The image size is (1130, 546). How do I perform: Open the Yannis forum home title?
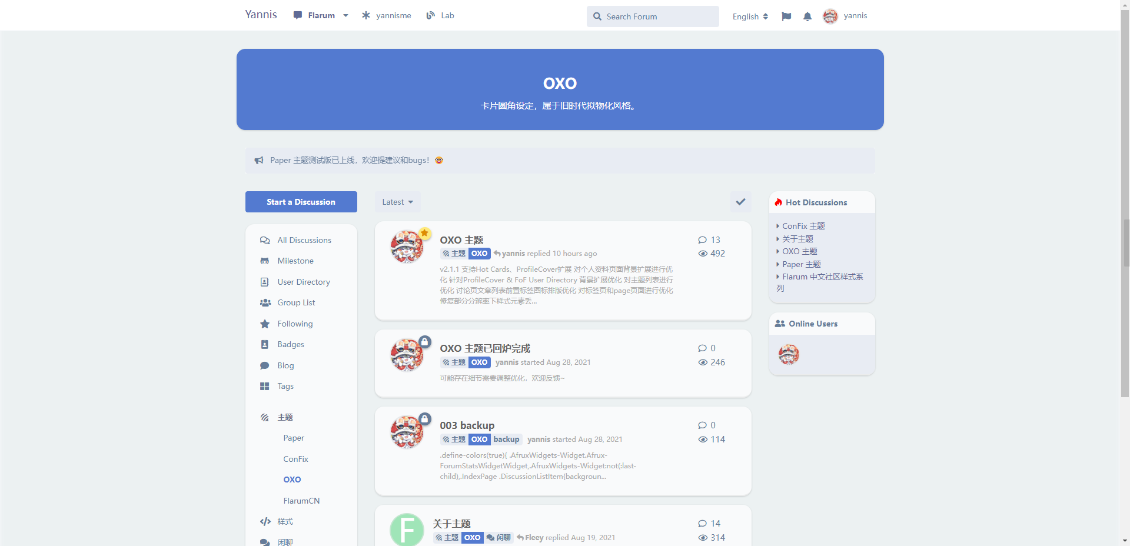coord(261,15)
